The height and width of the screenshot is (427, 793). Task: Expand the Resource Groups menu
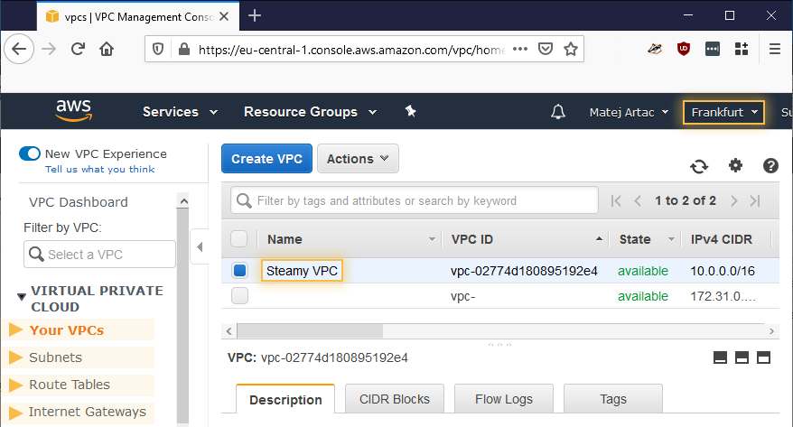click(x=310, y=112)
